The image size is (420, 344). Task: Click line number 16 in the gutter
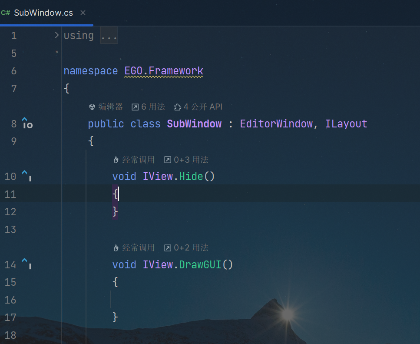(10, 300)
